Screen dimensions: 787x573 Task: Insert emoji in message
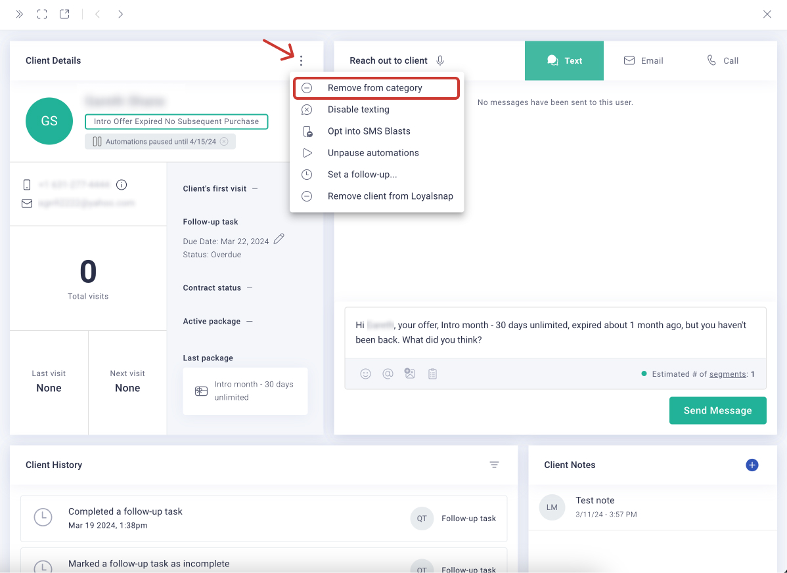point(365,373)
